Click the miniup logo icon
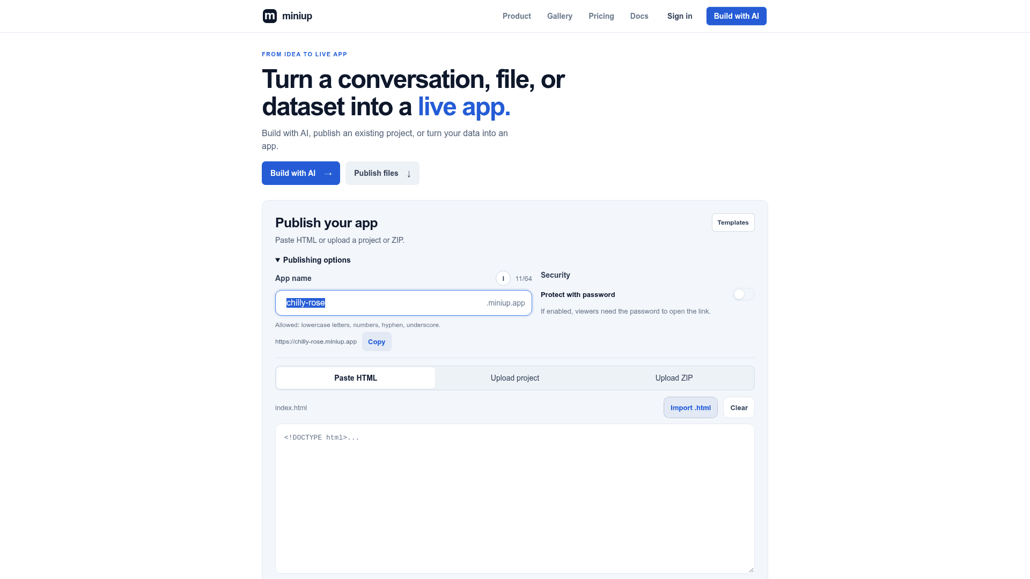The height and width of the screenshot is (579, 1030). pos(270,16)
